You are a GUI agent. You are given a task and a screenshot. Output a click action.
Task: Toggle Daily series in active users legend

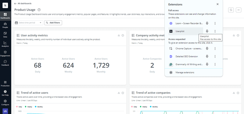coord(19,107)
